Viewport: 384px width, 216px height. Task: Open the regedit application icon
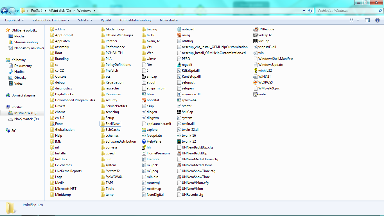point(179,65)
